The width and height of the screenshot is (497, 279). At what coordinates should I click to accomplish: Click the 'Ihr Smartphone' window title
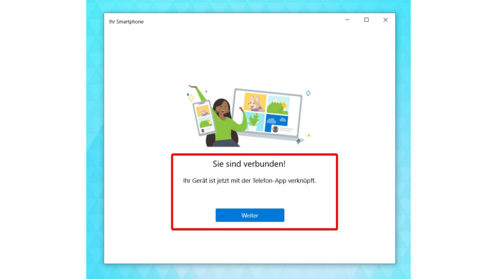click(x=126, y=21)
